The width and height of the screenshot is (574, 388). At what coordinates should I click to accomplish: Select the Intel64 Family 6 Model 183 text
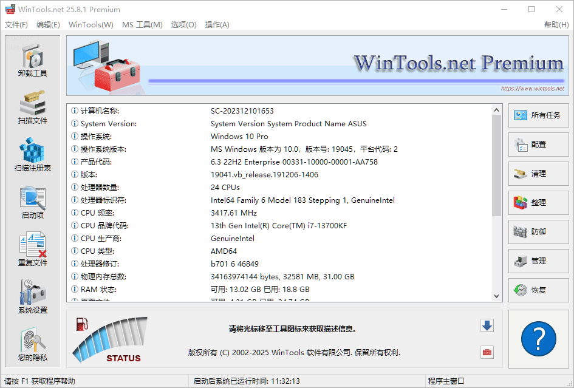[302, 200]
